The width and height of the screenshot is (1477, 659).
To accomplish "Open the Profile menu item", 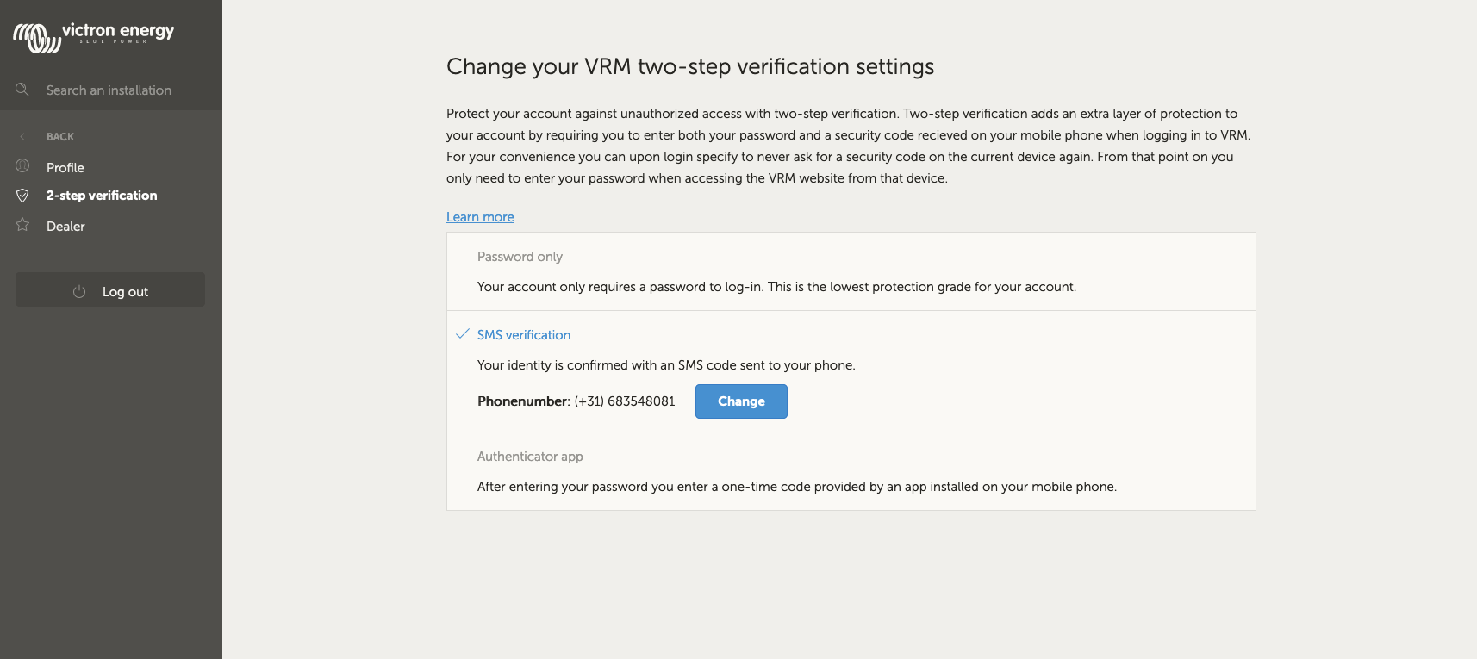I will [65, 168].
